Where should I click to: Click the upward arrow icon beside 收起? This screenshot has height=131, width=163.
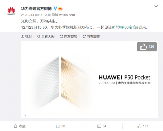tap(22, 36)
